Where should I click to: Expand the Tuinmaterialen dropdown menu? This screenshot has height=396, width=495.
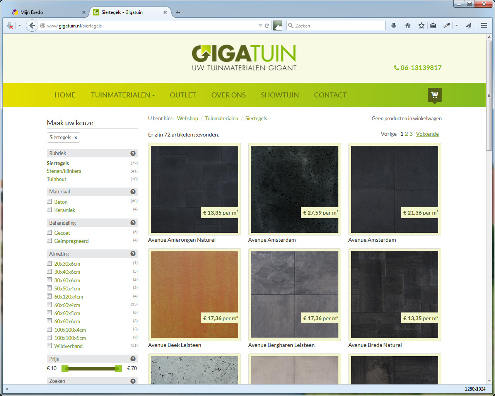(123, 95)
